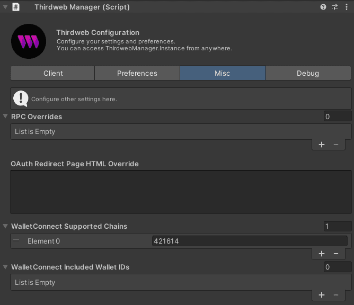
Task: Click the OAuth Redirect Page HTML text area
Action: point(180,192)
